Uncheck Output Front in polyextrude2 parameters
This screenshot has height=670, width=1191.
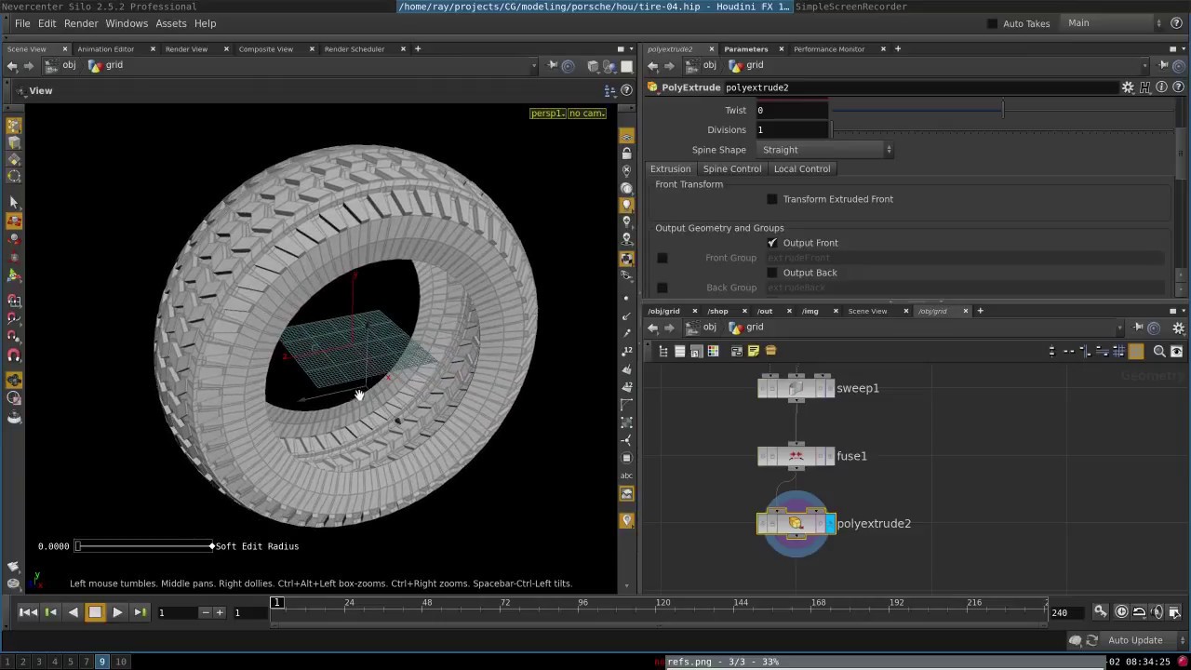[x=772, y=242]
